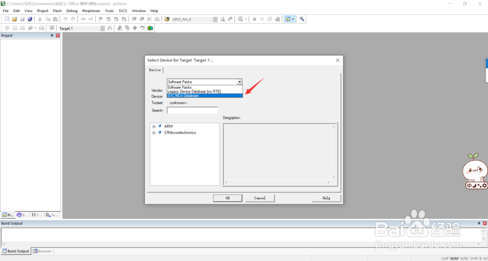Click the Search input field

192,111
